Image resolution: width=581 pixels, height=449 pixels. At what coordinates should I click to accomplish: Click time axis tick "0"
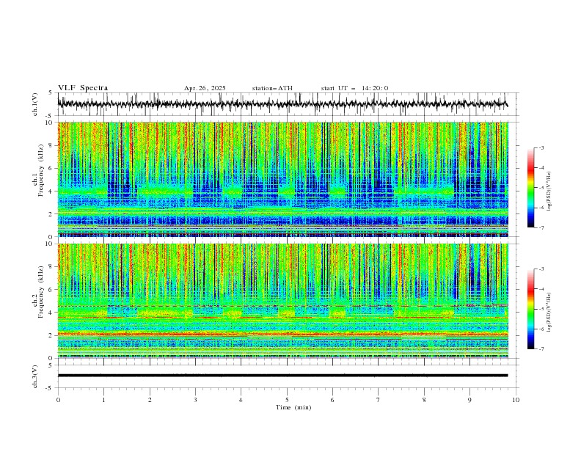coord(58,400)
